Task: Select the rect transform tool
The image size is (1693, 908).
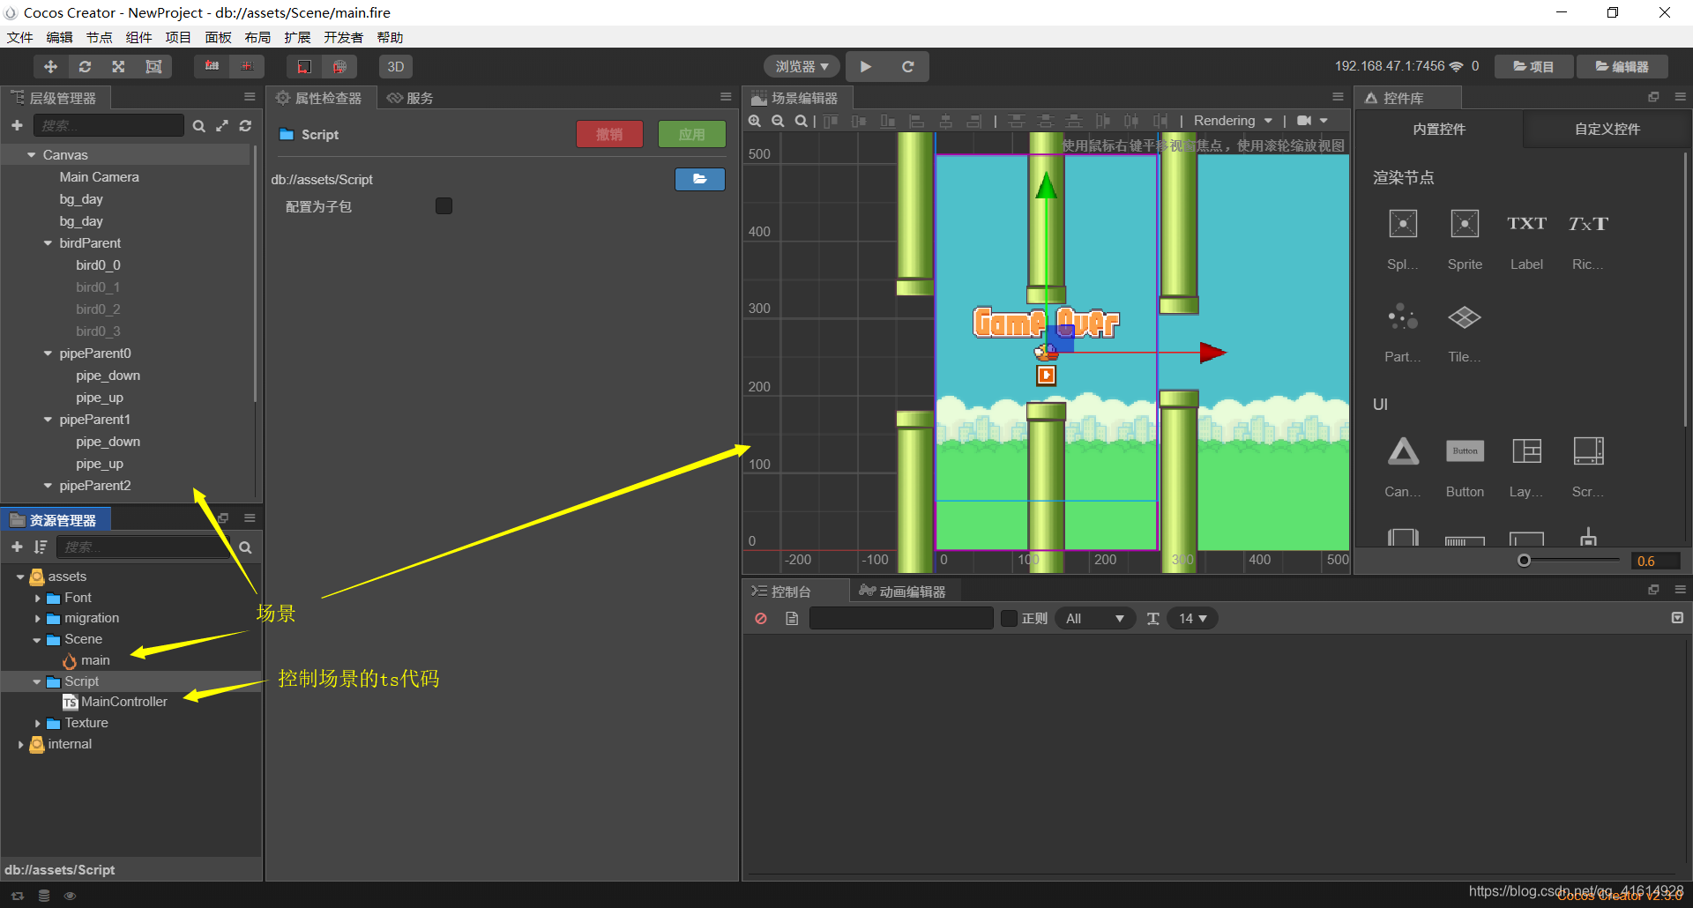Action: click(x=153, y=67)
